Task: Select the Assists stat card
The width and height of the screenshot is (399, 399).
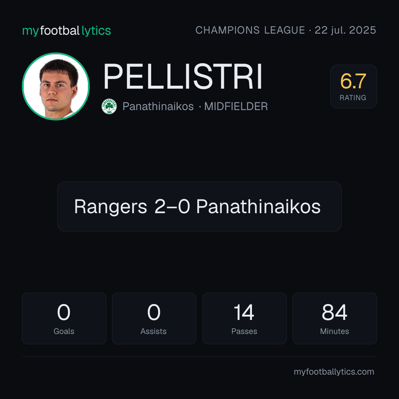Action: (154, 318)
